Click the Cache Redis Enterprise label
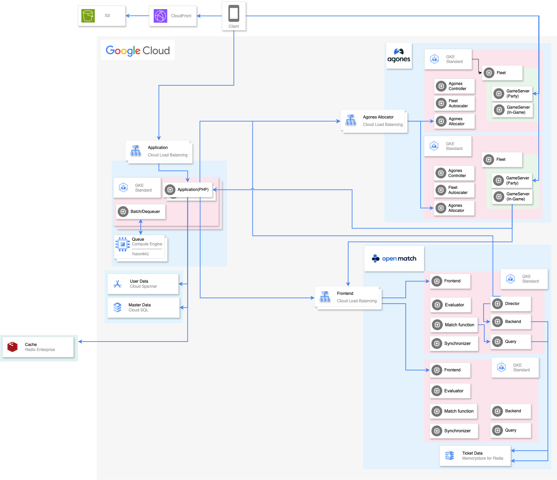 (x=40, y=347)
